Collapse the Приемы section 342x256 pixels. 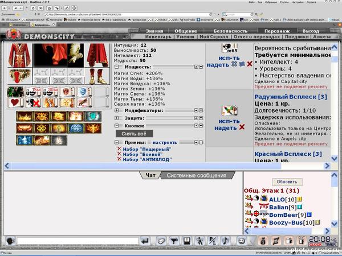tap(117, 142)
